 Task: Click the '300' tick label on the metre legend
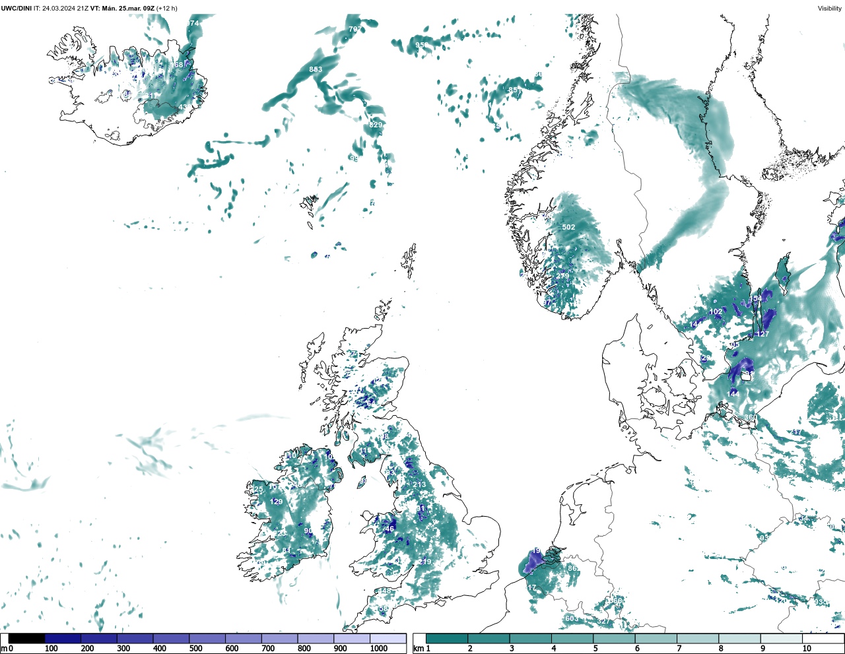[x=123, y=649]
